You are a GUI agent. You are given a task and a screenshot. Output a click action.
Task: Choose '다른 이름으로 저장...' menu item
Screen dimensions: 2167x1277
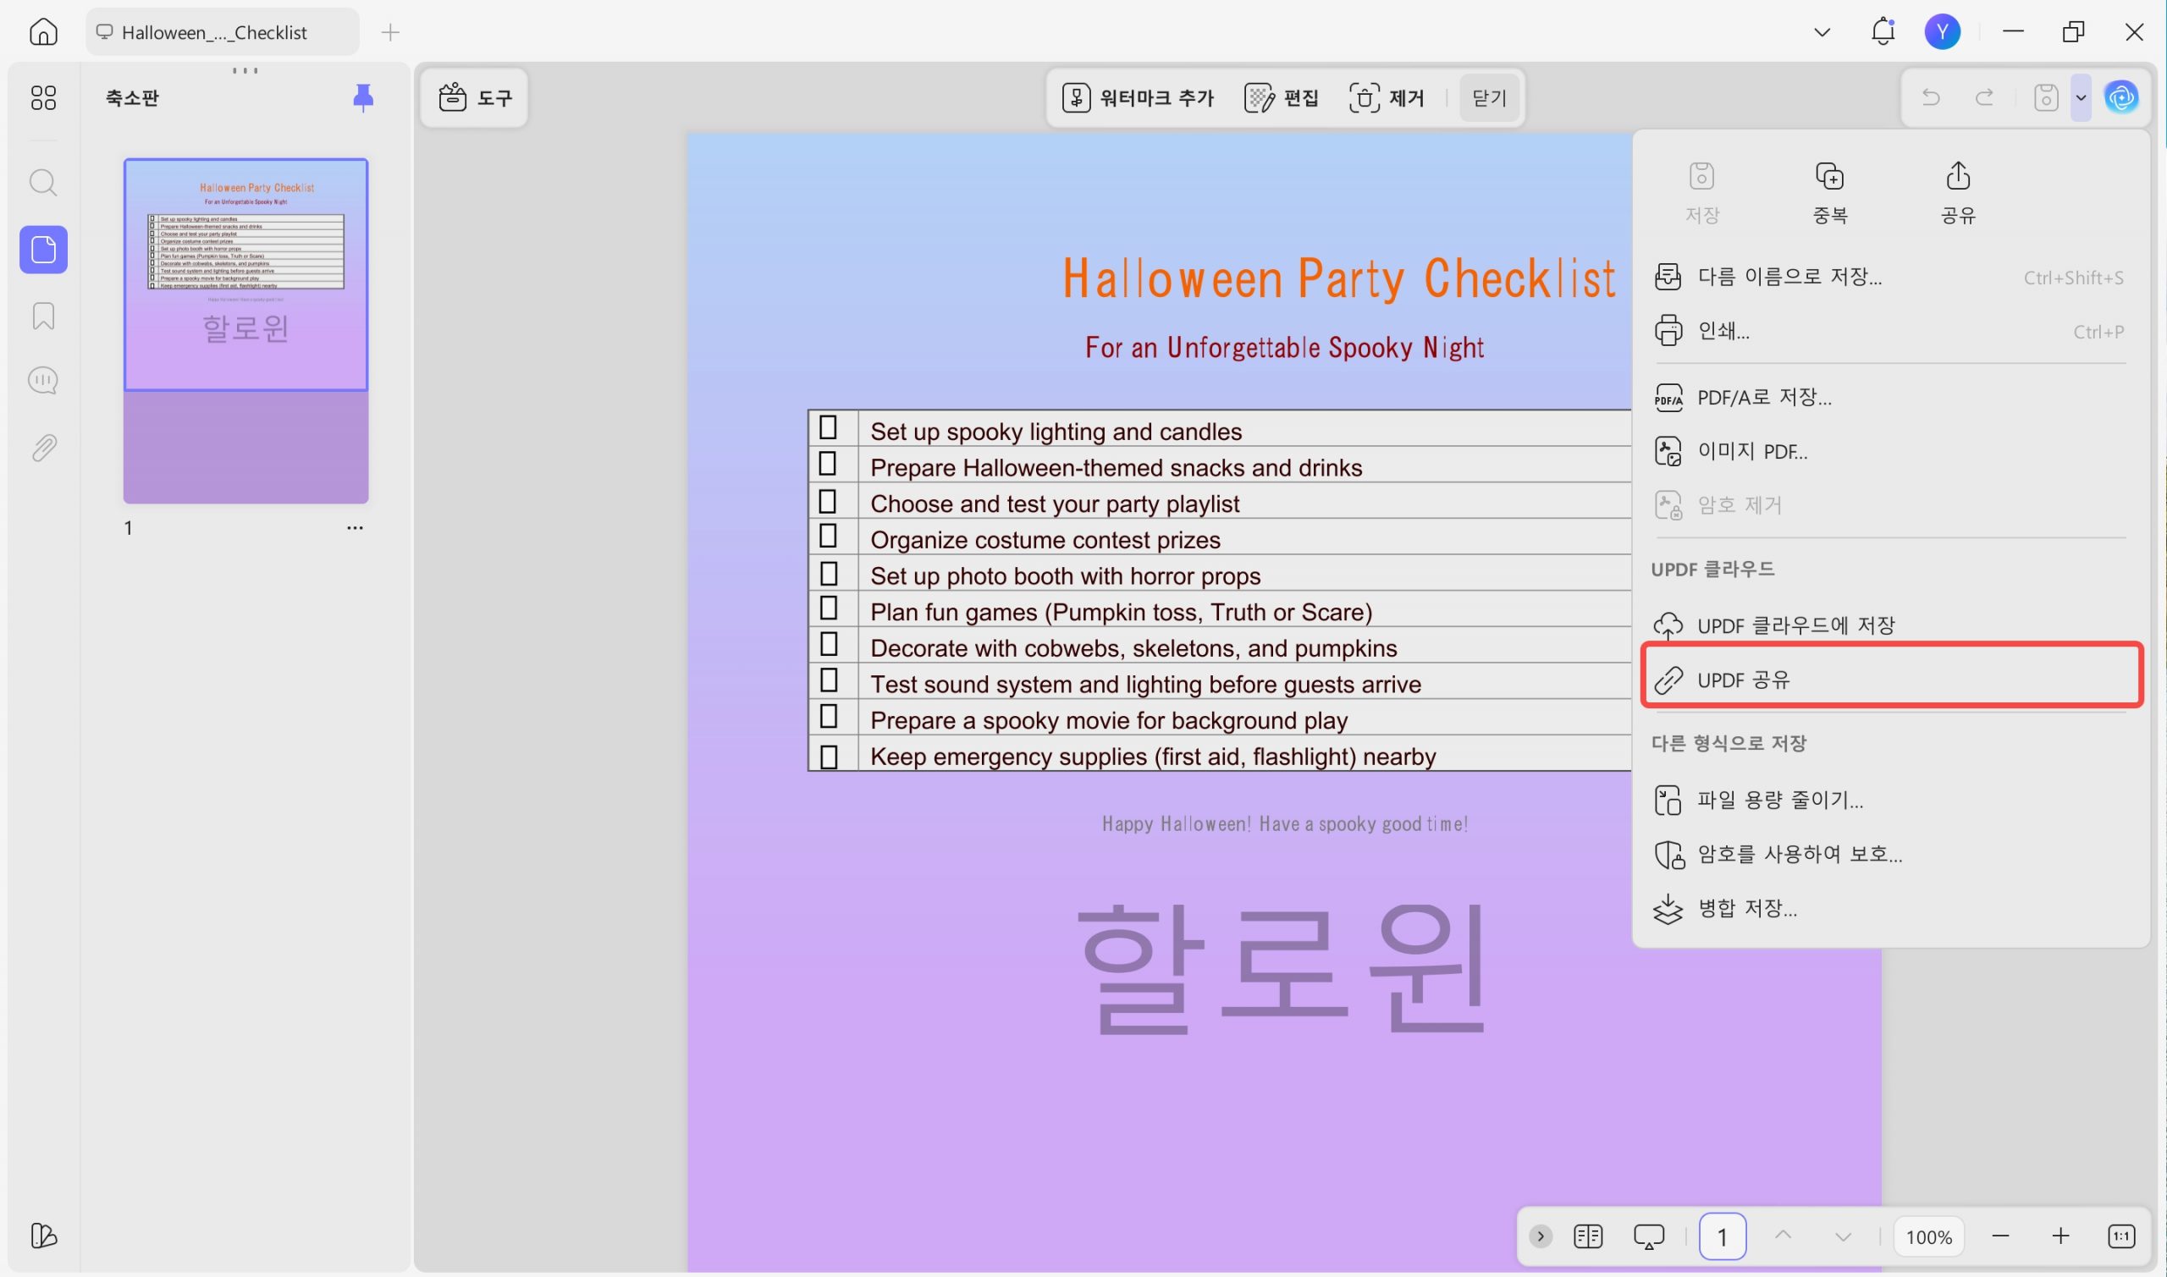(x=1789, y=277)
